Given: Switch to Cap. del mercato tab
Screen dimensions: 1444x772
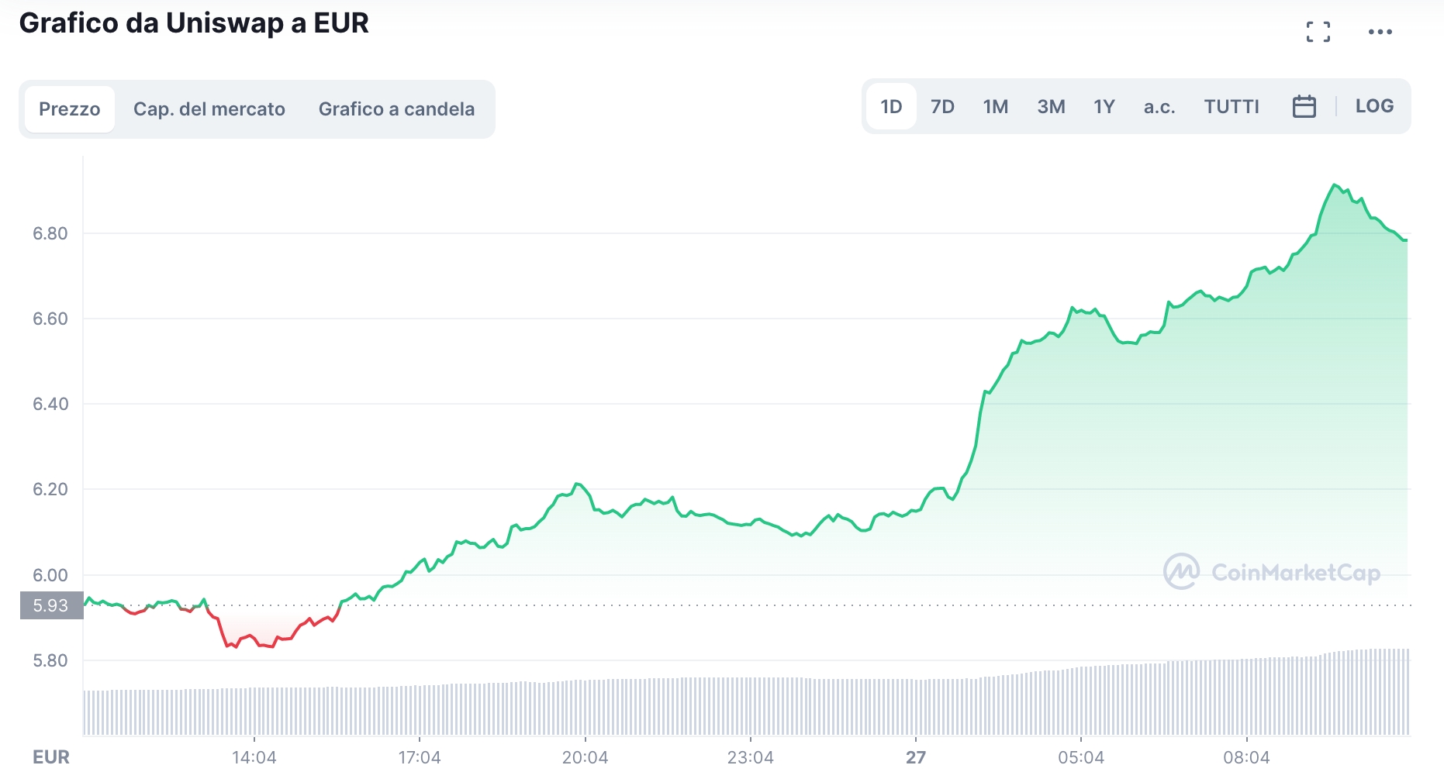Looking at the screenshot, I should coord(209,109).
